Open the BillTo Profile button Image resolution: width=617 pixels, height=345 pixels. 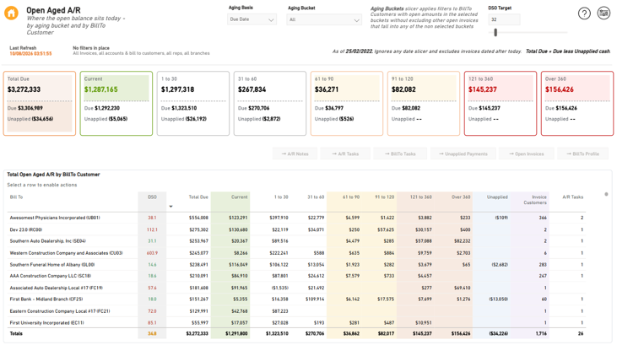[x=582, y=154]
